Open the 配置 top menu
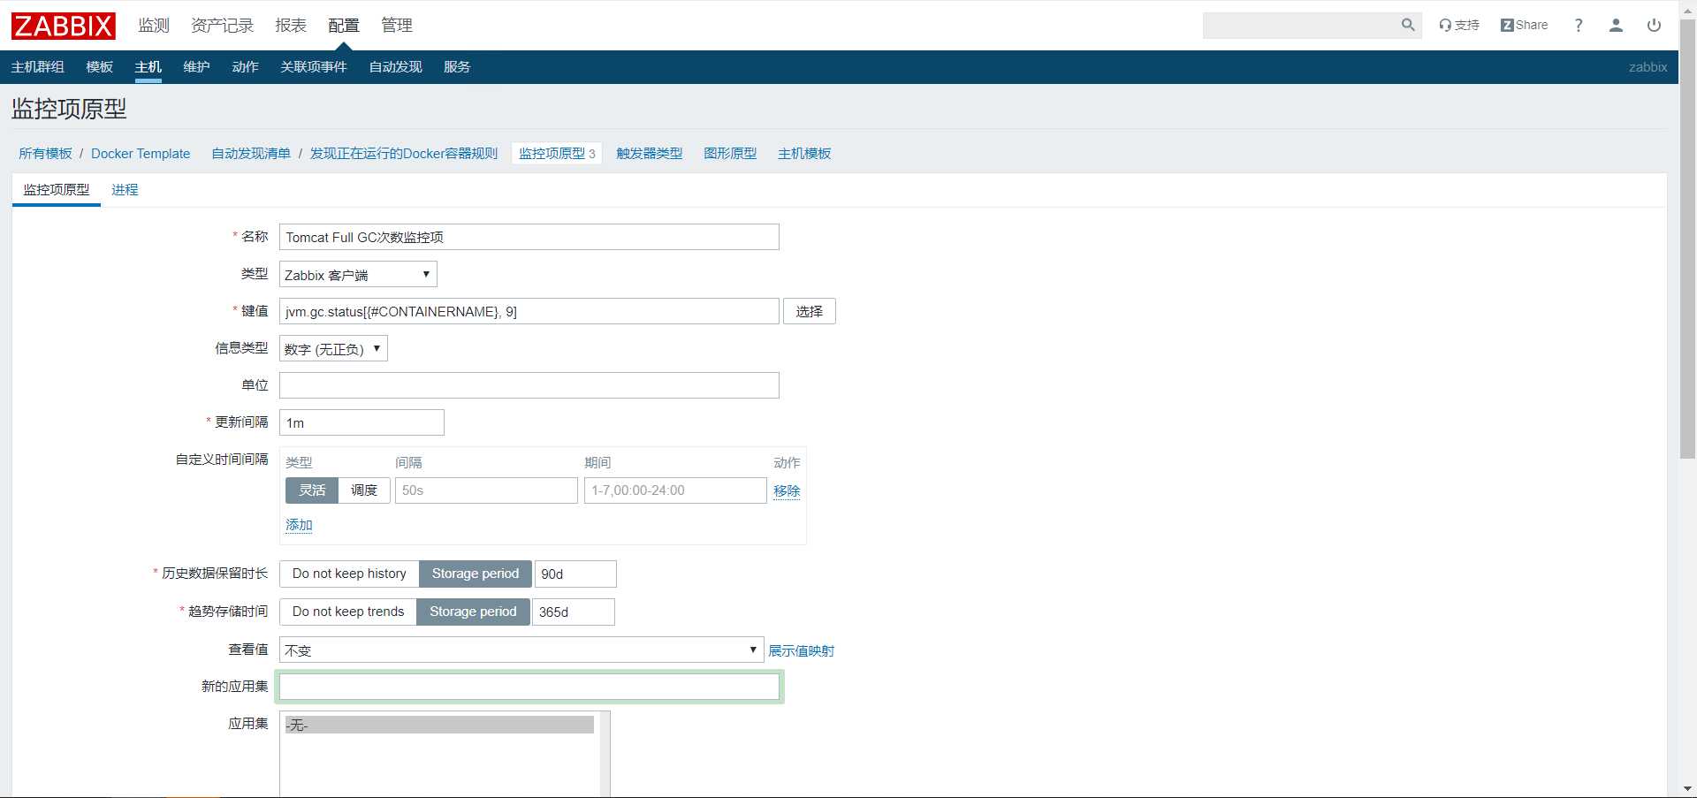This screenshot has height=798, width=1697. [x=344, y=26]
